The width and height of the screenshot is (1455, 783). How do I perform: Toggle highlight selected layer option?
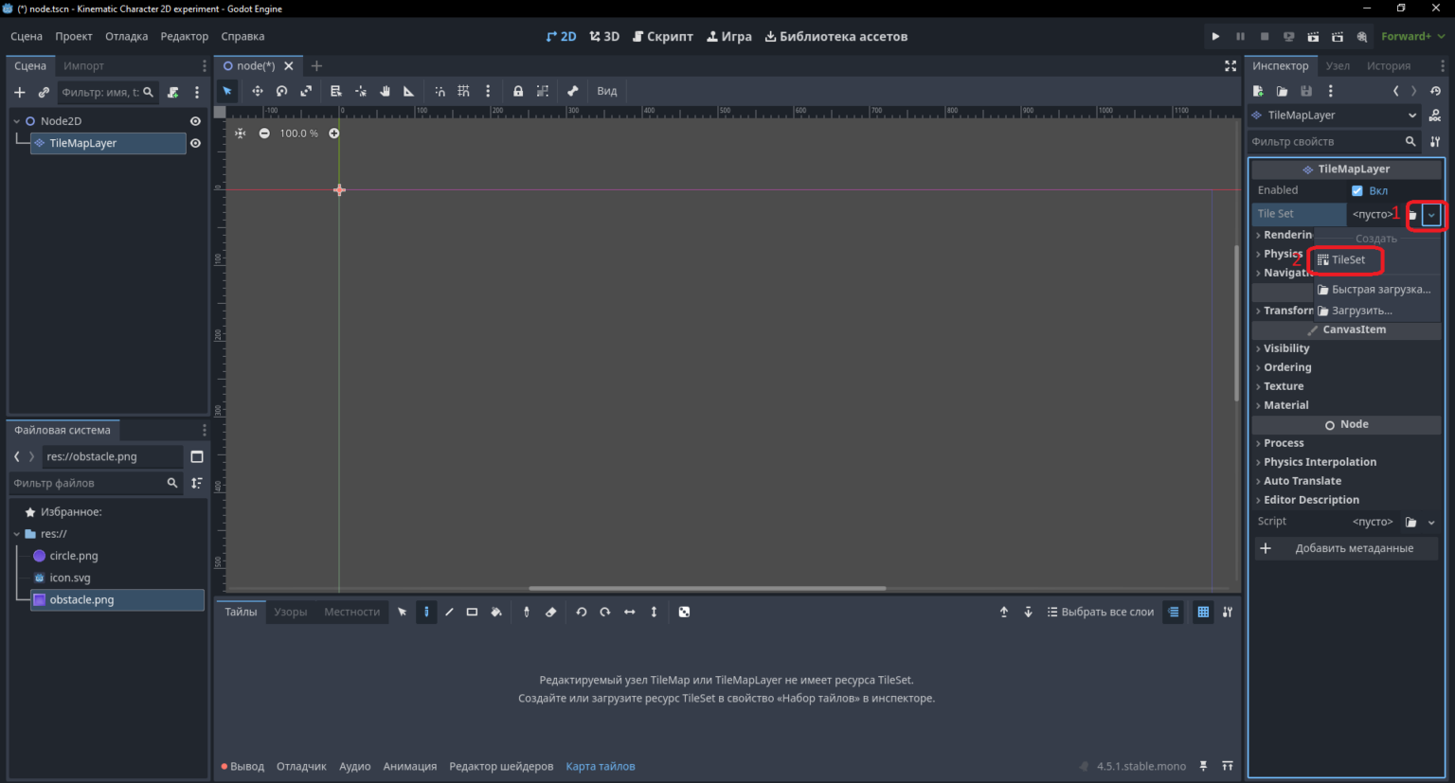pos(1174,612)
